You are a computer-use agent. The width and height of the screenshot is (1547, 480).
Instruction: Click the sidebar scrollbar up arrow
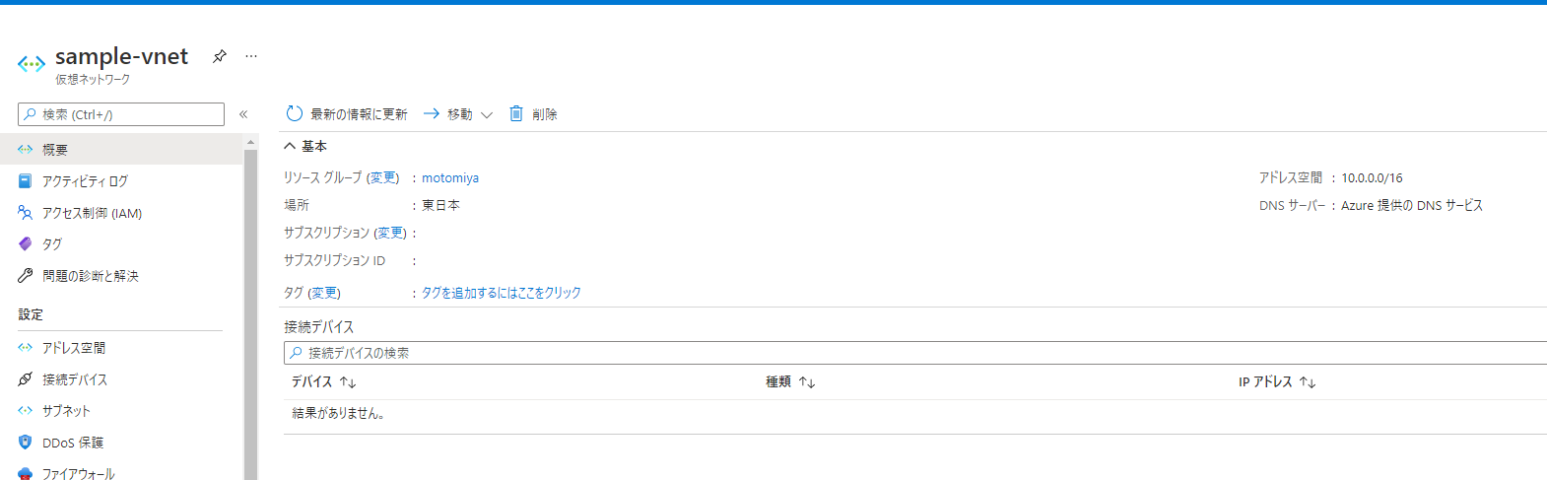[250, 142]
